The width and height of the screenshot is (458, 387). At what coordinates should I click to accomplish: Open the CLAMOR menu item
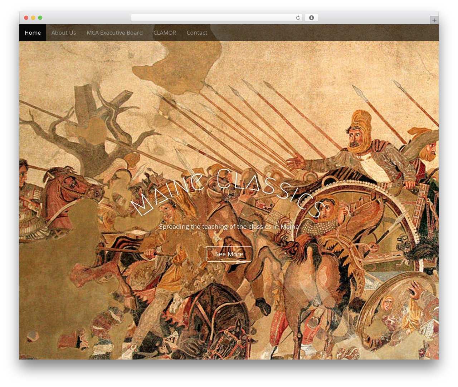(165, 32)
